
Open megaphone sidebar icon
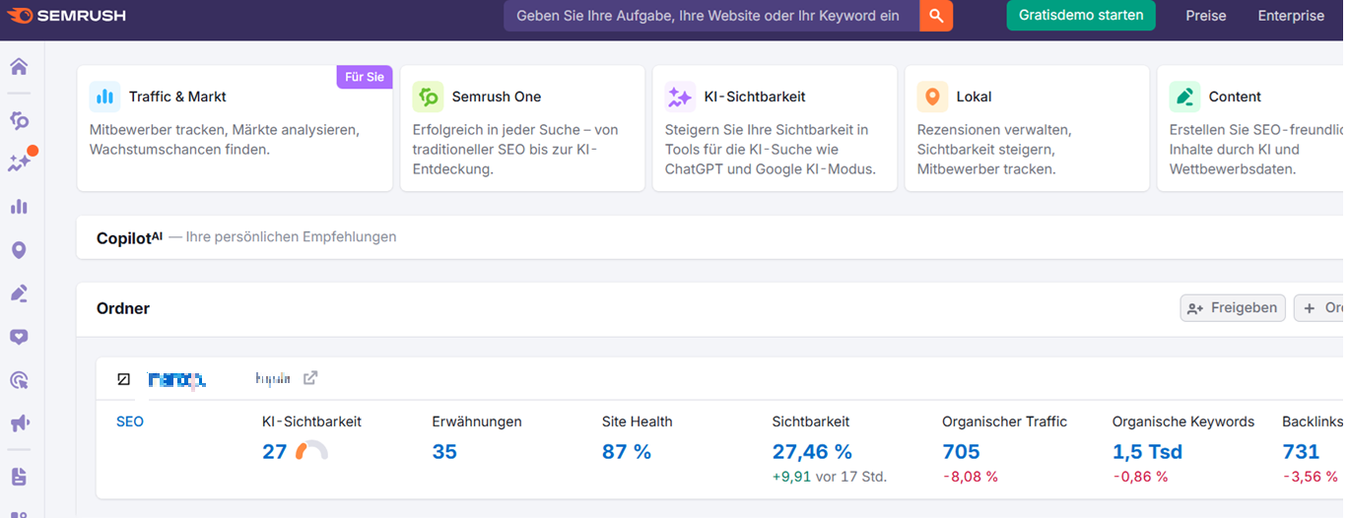click(19, 423)
